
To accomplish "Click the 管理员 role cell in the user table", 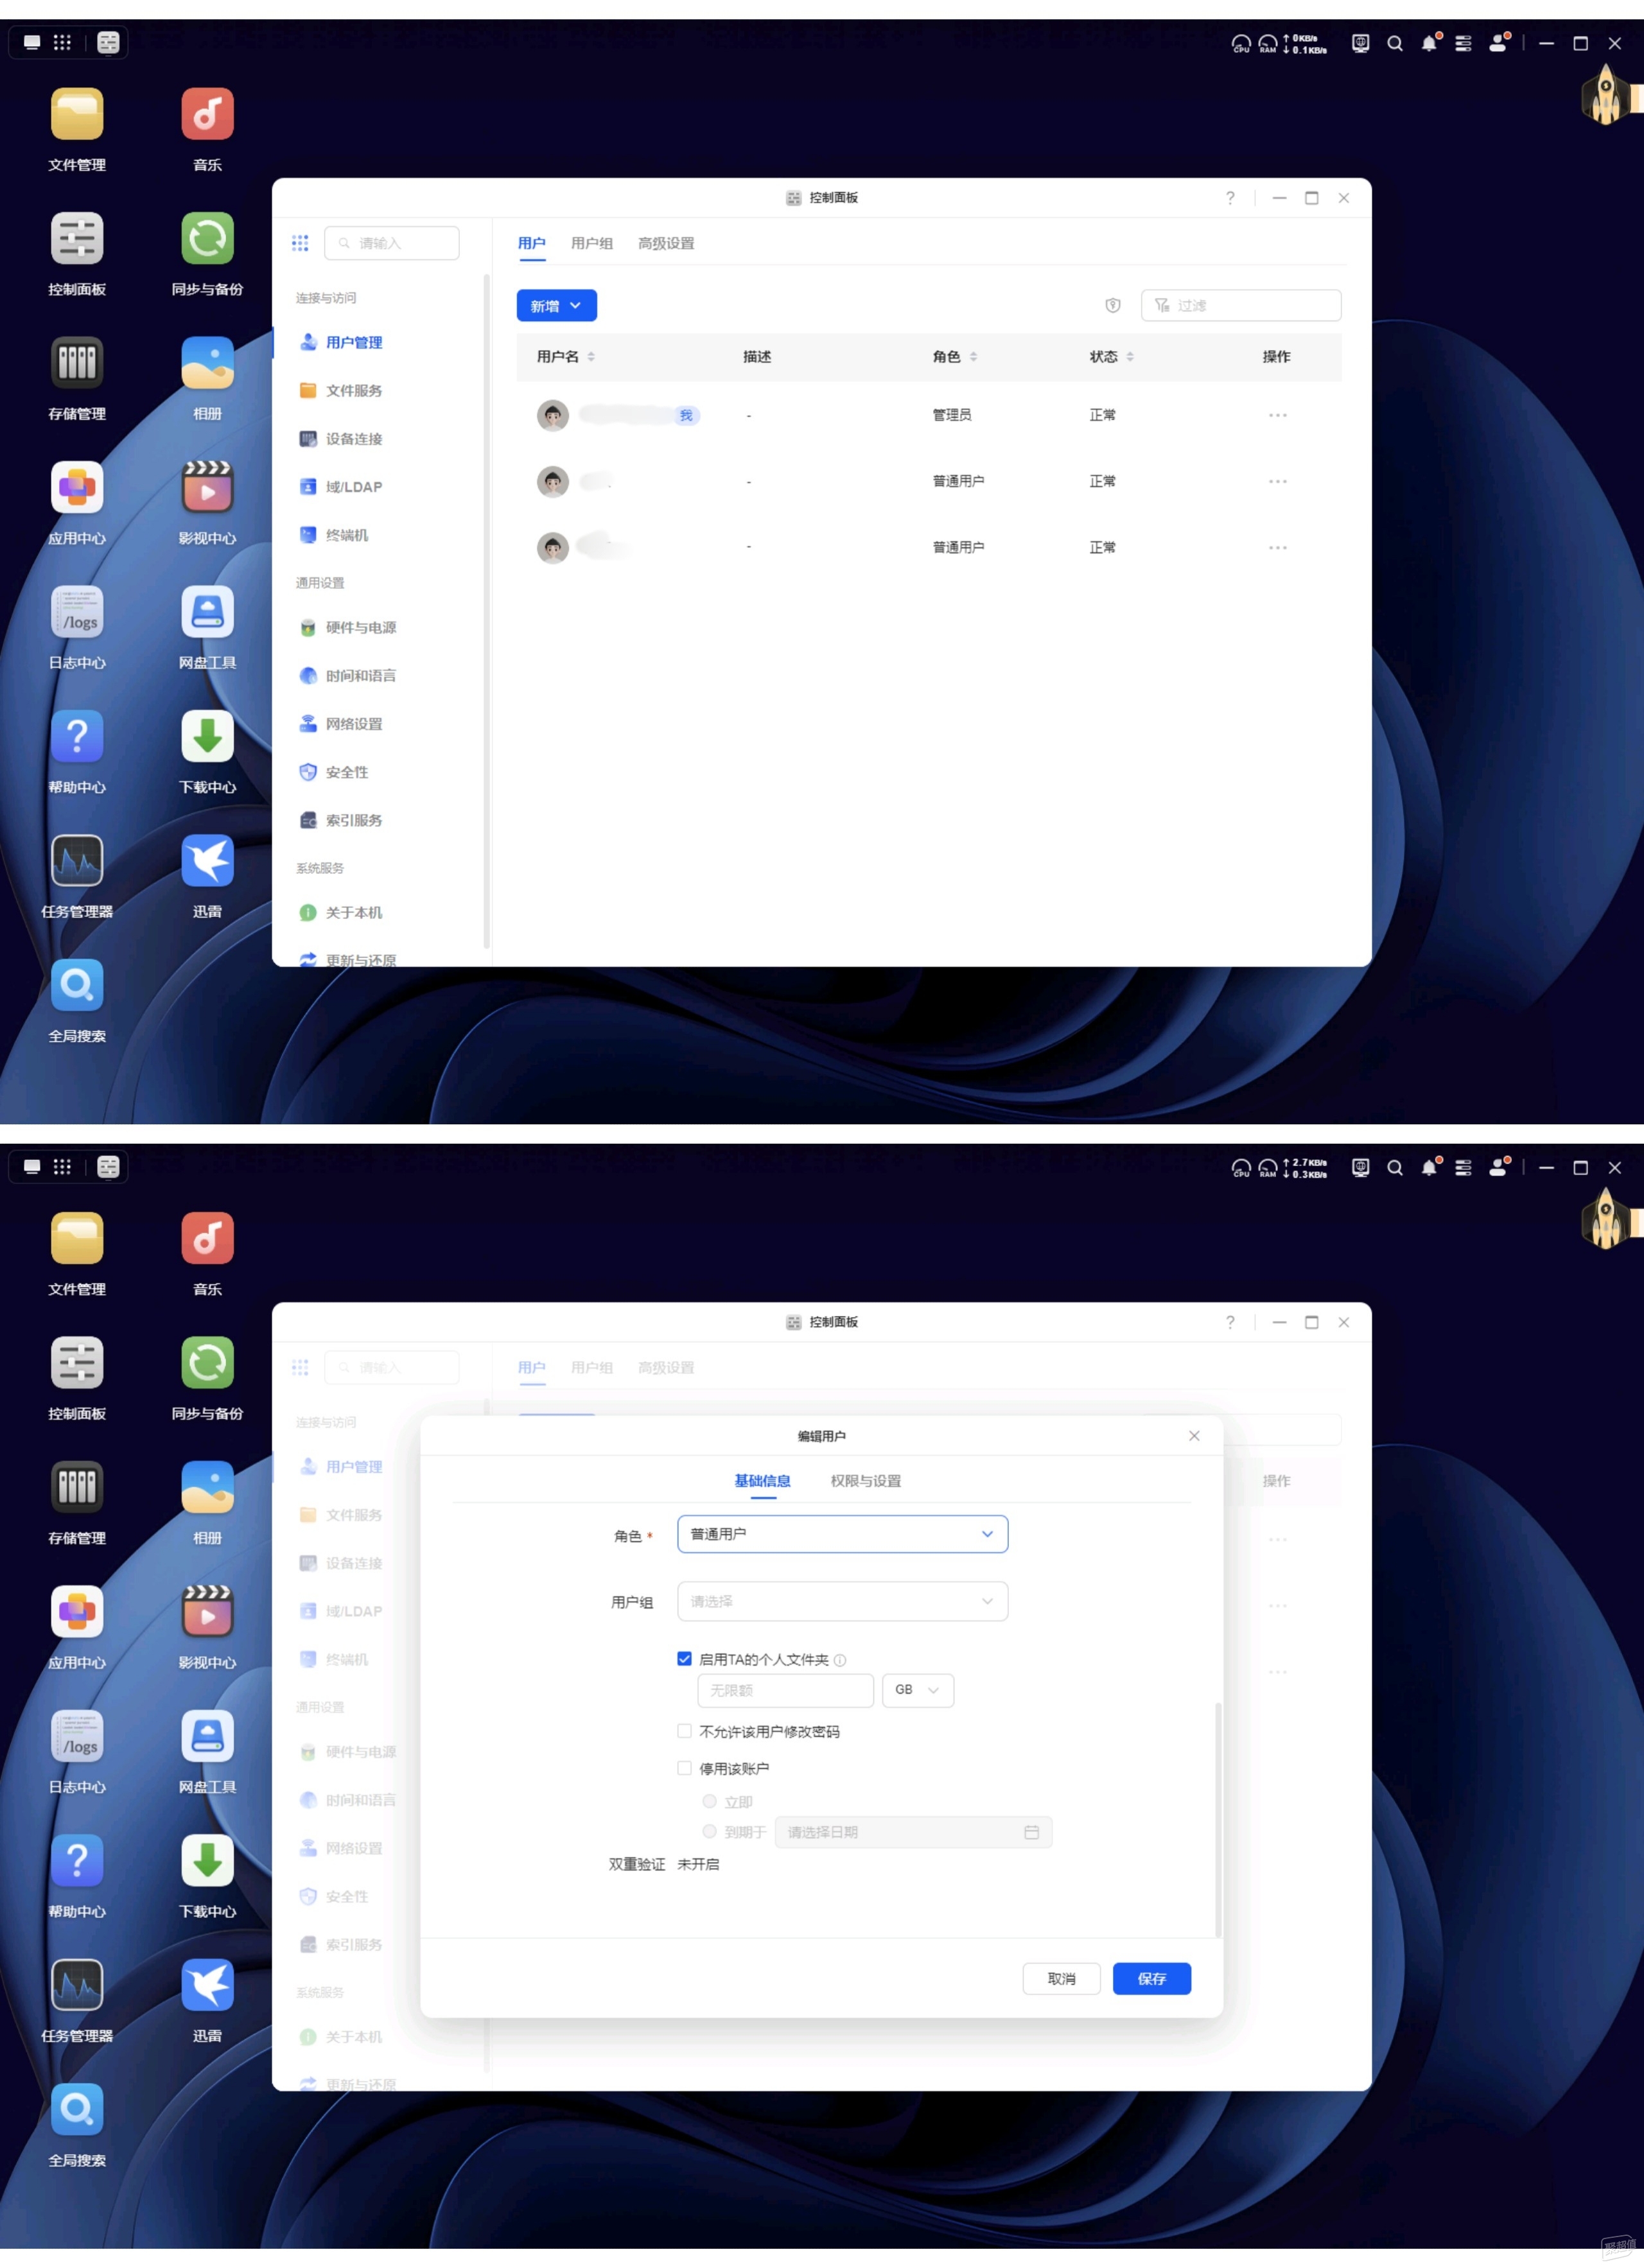I will (x=952, y=415).
